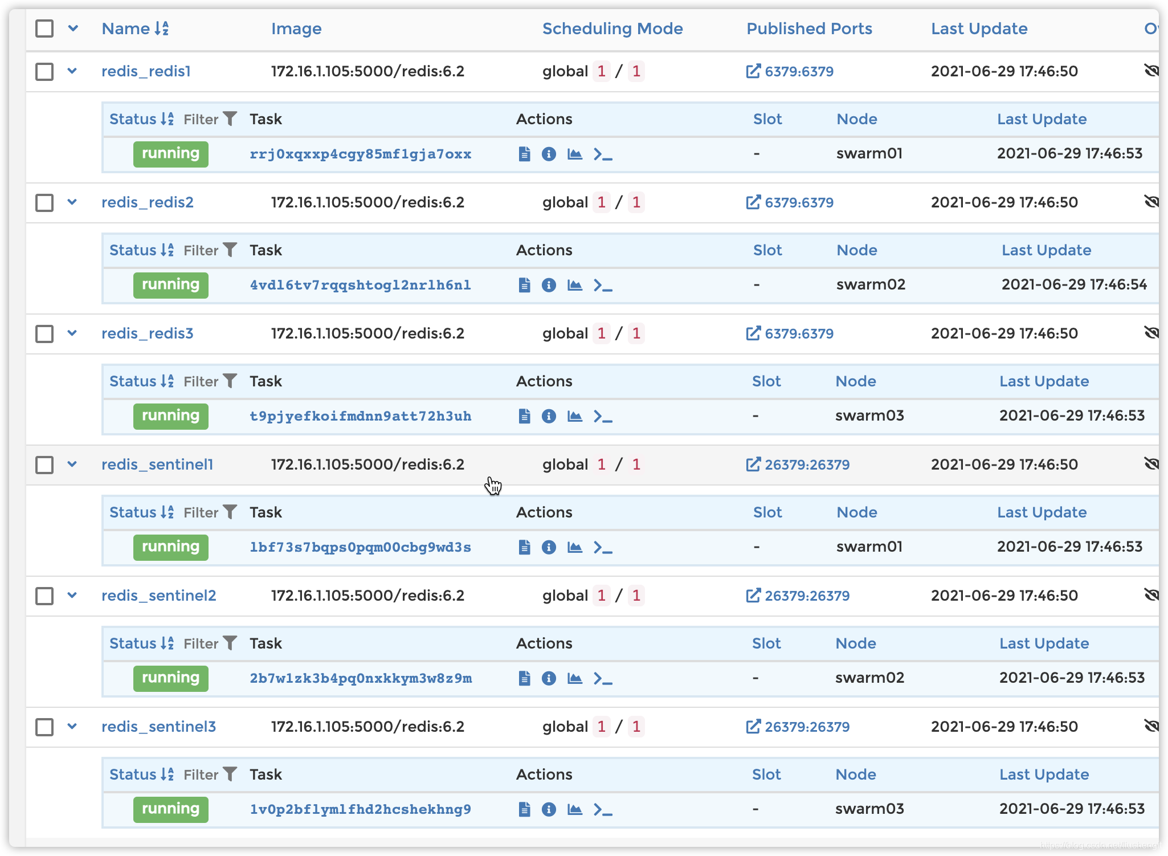
Task: Select the redis_sentinel2 service checkbox
Action: pos(44,596)
